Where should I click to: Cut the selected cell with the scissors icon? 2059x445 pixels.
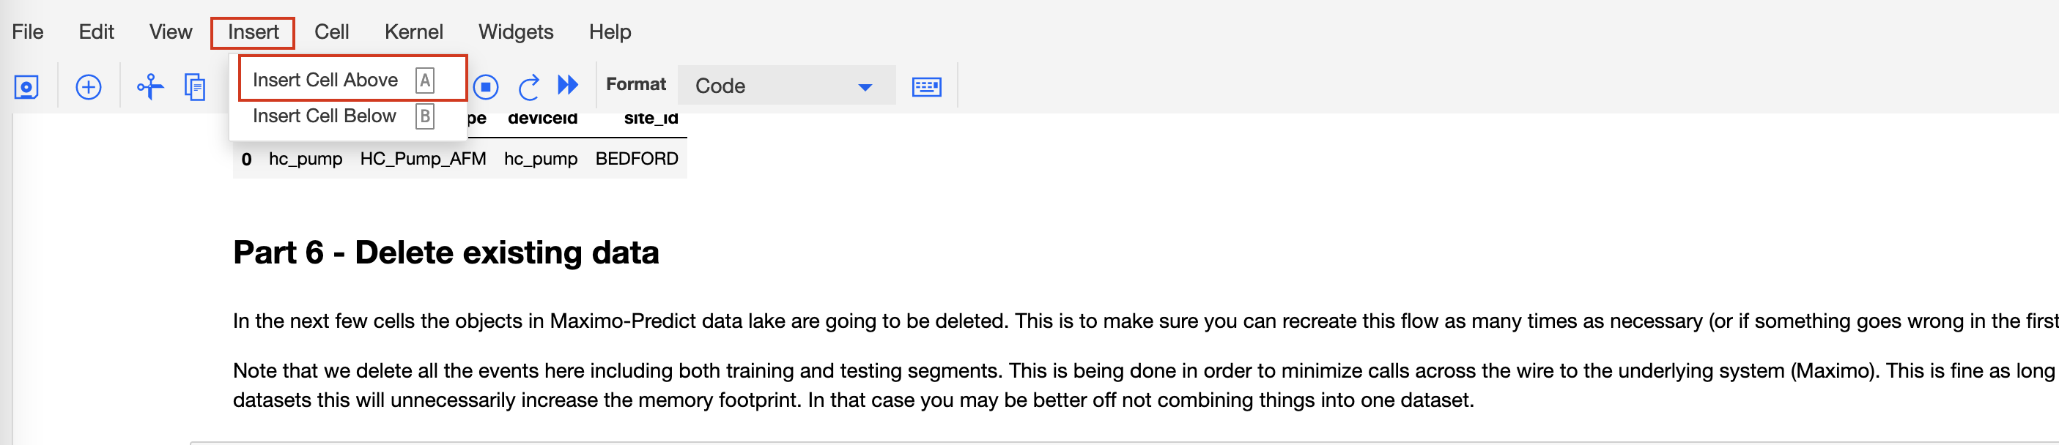click(150, 86)
